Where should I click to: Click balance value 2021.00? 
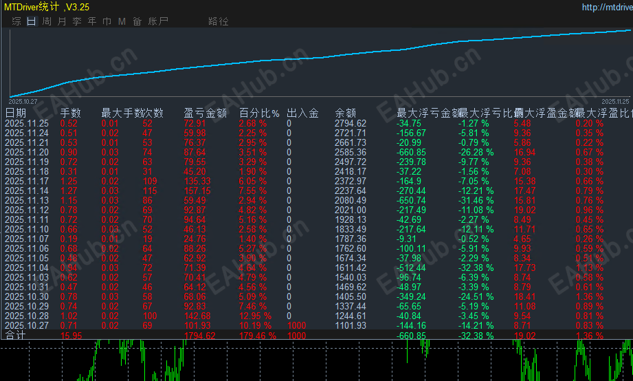click(351, 210)
